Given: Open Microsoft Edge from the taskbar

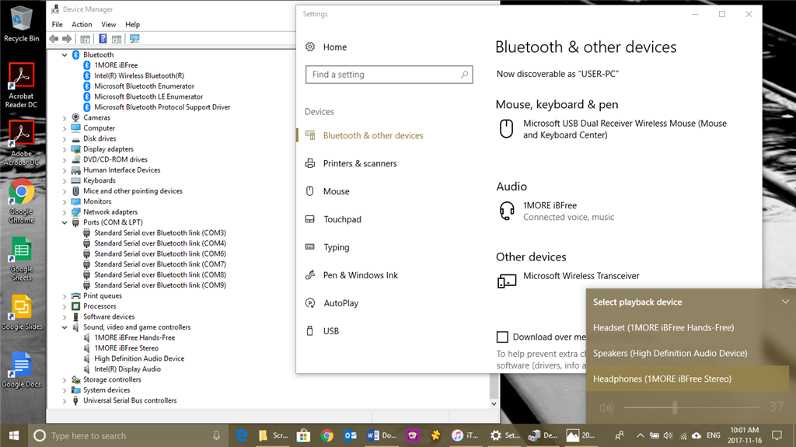Looking at the screenshot, I should click(x=242, y=435).
